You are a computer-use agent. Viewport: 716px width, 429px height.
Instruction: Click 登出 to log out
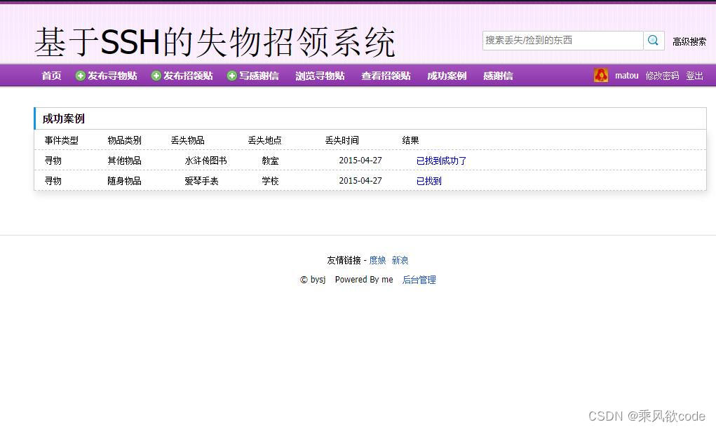694,75
